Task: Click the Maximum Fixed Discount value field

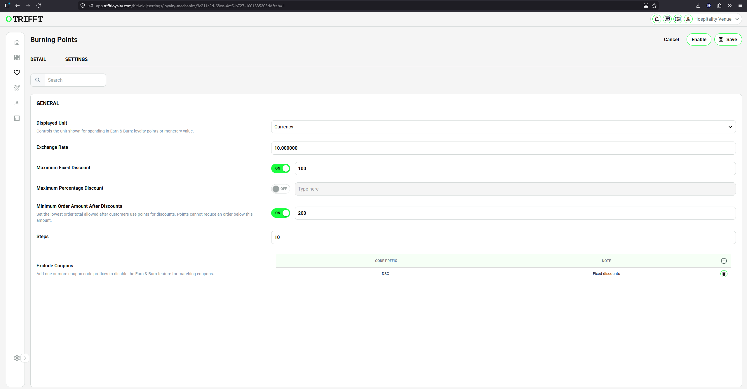Action: 515,169
